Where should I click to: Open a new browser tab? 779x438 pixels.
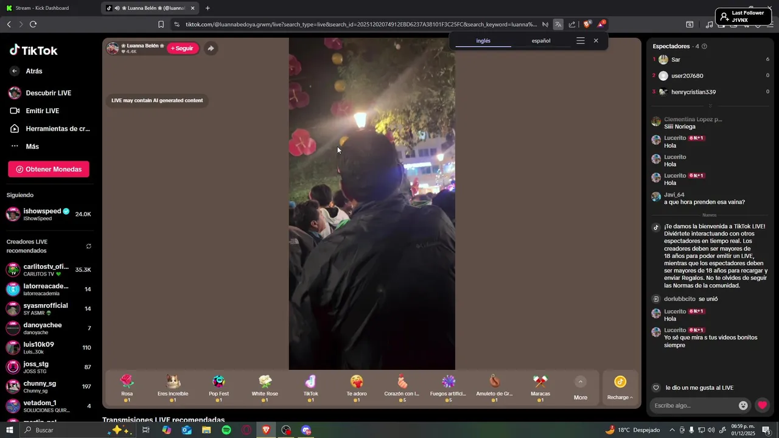(208, 8)
